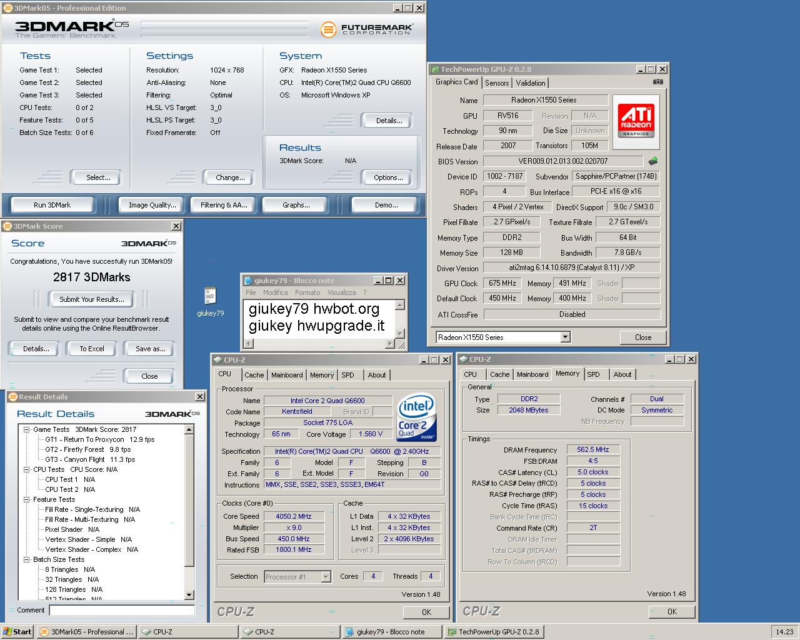Image resolution: width=800 pixels, height=640 pixels.
Task: Click the ATI Radeon logo in GPU-Z
Action: point(636,121)
